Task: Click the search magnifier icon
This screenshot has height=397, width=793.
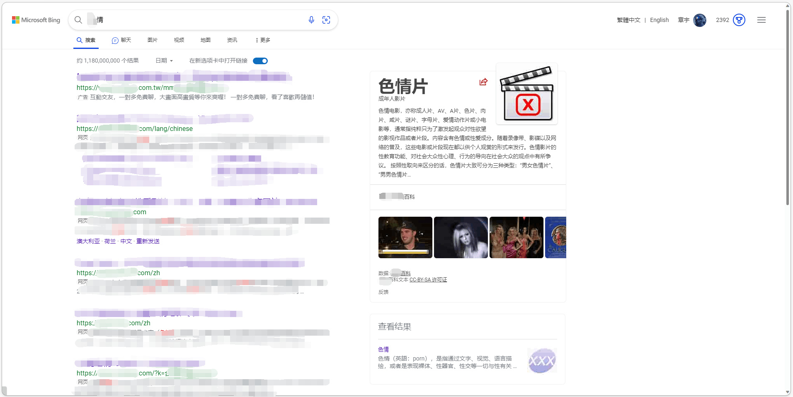Action: coord(78,19)
